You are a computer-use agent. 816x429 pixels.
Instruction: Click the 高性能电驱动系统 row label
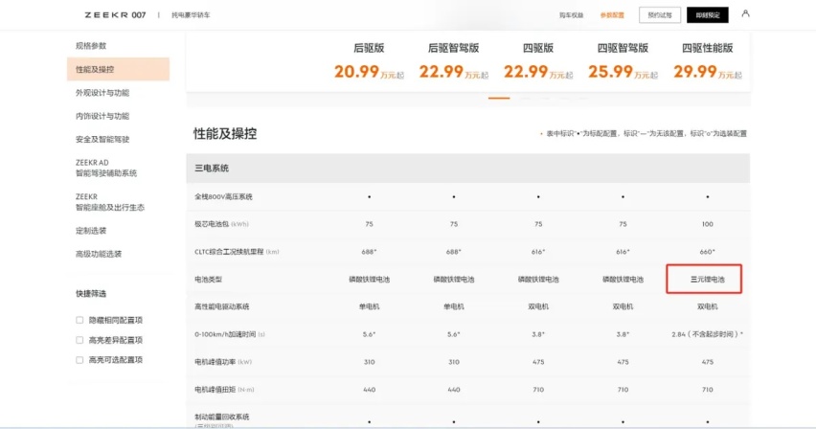[221, 306]
